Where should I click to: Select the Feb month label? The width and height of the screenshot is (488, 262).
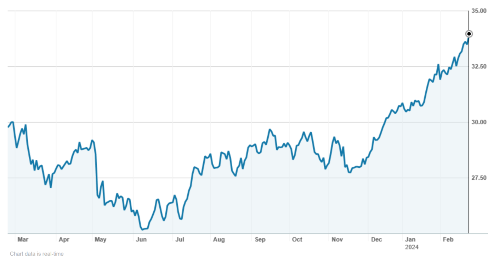(x=448, y=240)
